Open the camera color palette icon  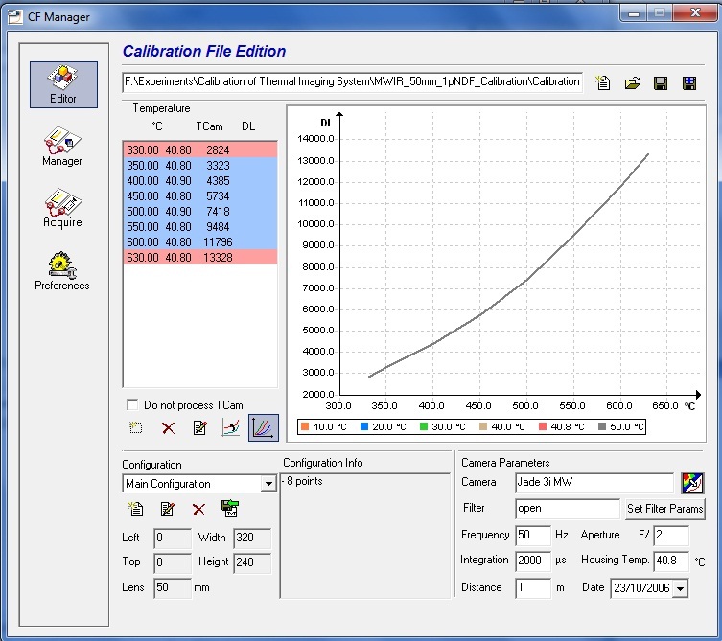click(692, 482)
